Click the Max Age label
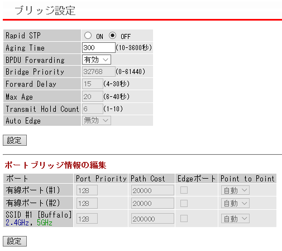Image resolution: width=282 pixels, height=251 pixels. coord(19,97)
